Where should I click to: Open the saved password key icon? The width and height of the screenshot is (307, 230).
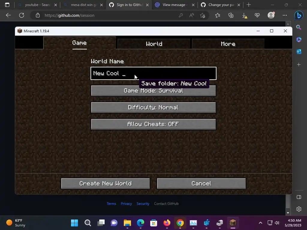tap(181, 15)
